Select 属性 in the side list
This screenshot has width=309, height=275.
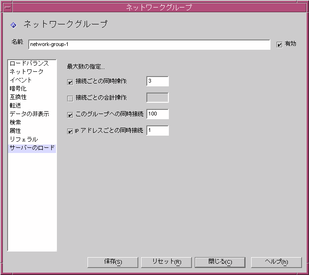(x=32, y=131)
